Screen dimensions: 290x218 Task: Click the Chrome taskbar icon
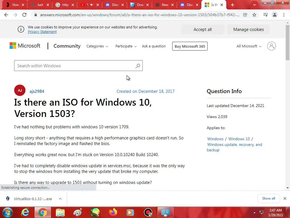[x=43, y=212]
